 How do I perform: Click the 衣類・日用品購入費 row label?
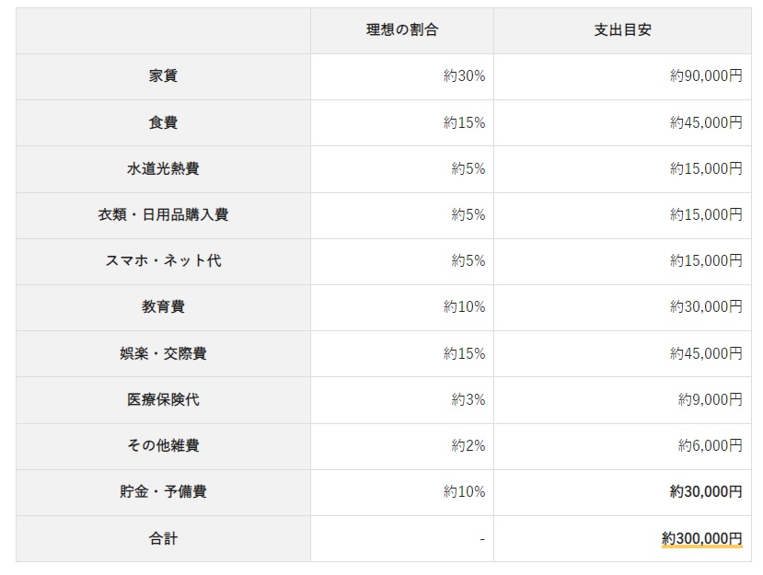point(163,214)
